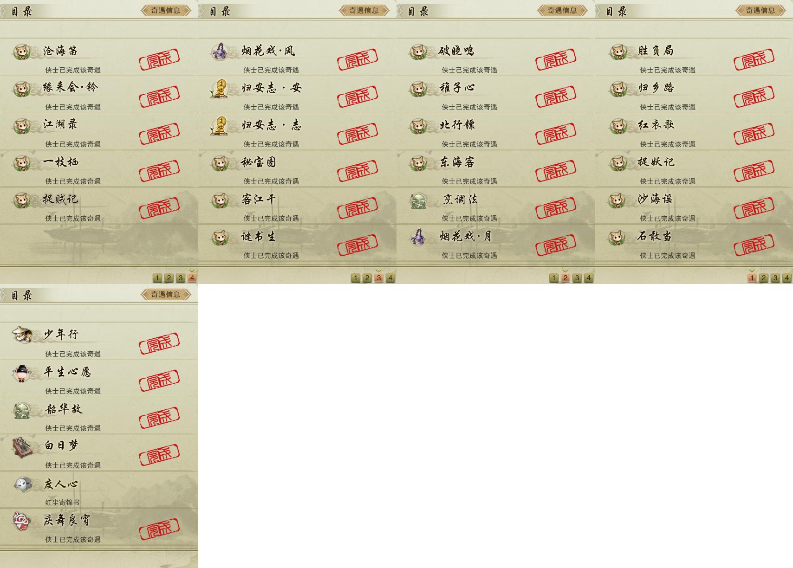This screenshot has width=793, height=568.
Task: Open the gray bird icon beside 度人心
Action: (23, 484)
